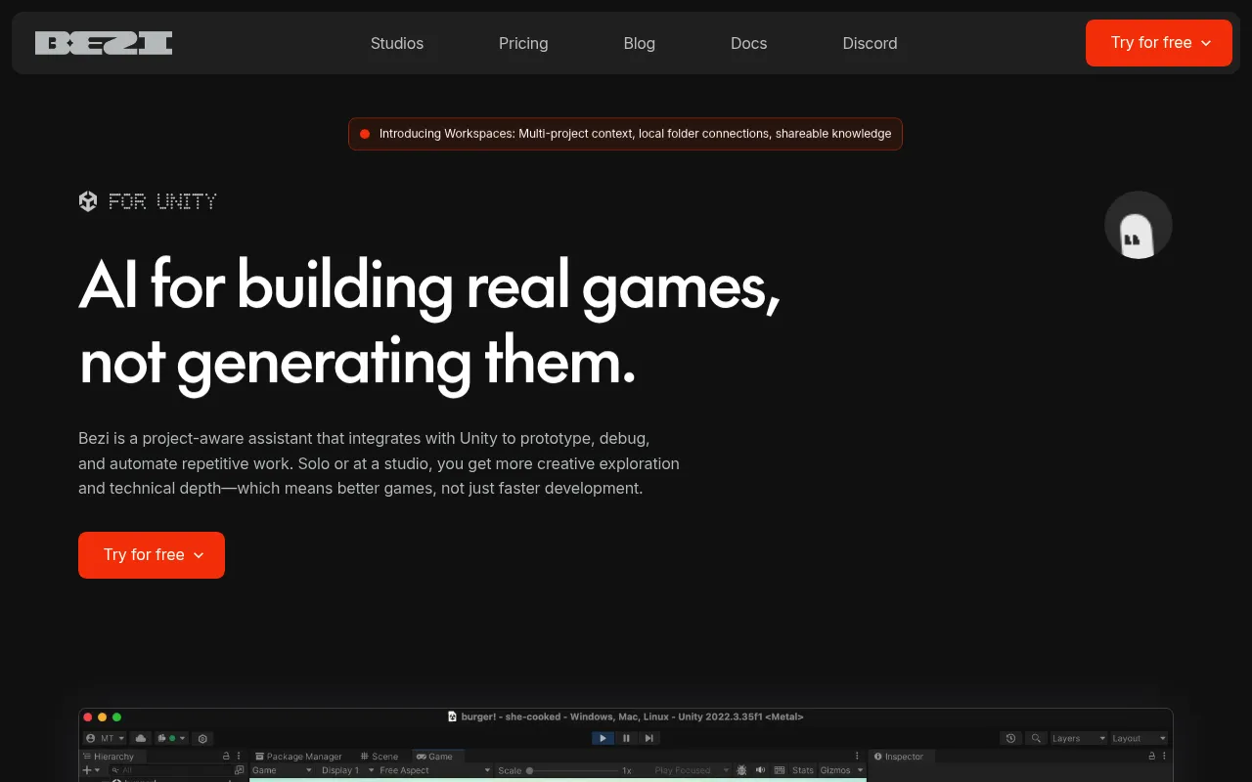Toggle the Mute audio speaker icon

click(x=760, y=770)
